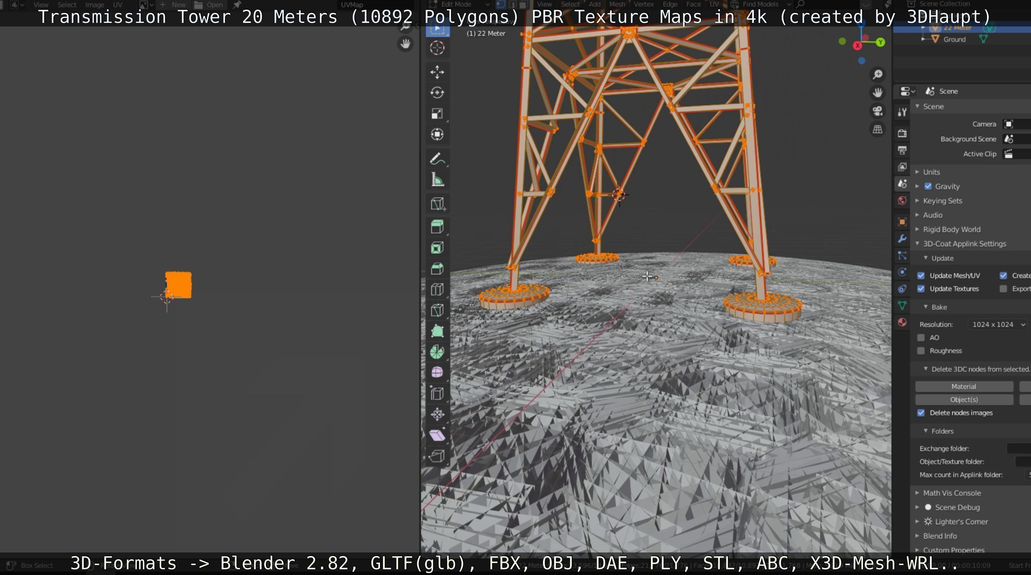Expand the Lighter's Corner panel
The image size is (1031, 575).
click(x=917, y=521)
